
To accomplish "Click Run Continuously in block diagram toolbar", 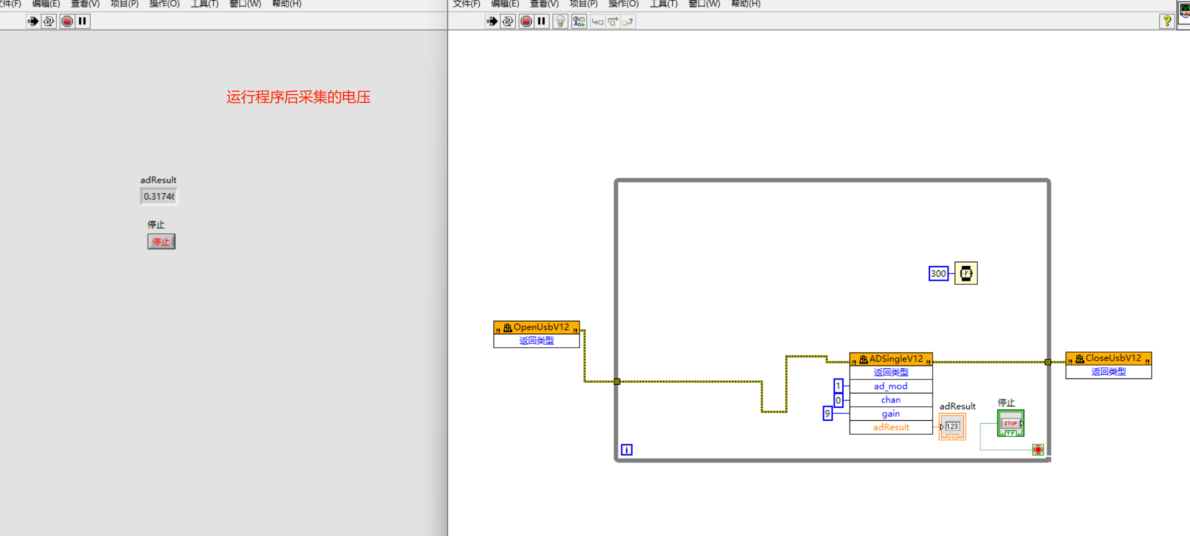I will coord(508,22).
